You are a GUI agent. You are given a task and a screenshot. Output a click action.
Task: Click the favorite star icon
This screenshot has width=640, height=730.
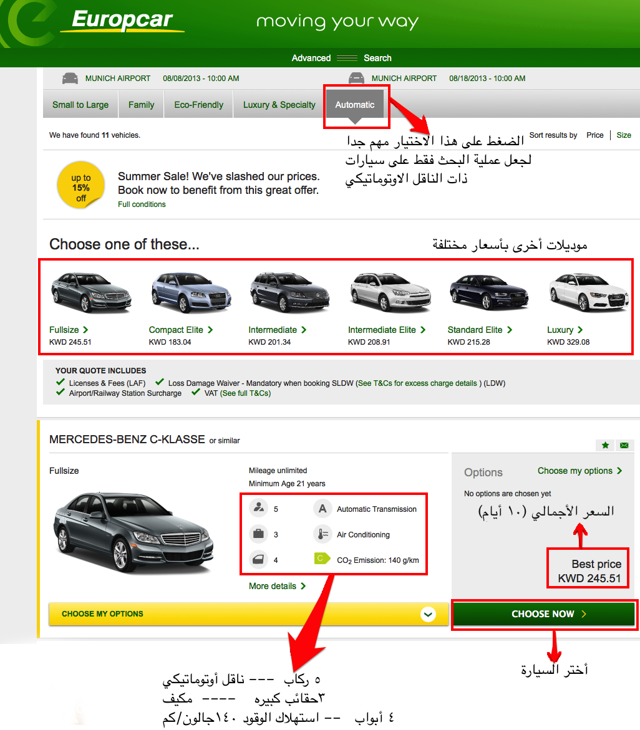pos(605,445)
